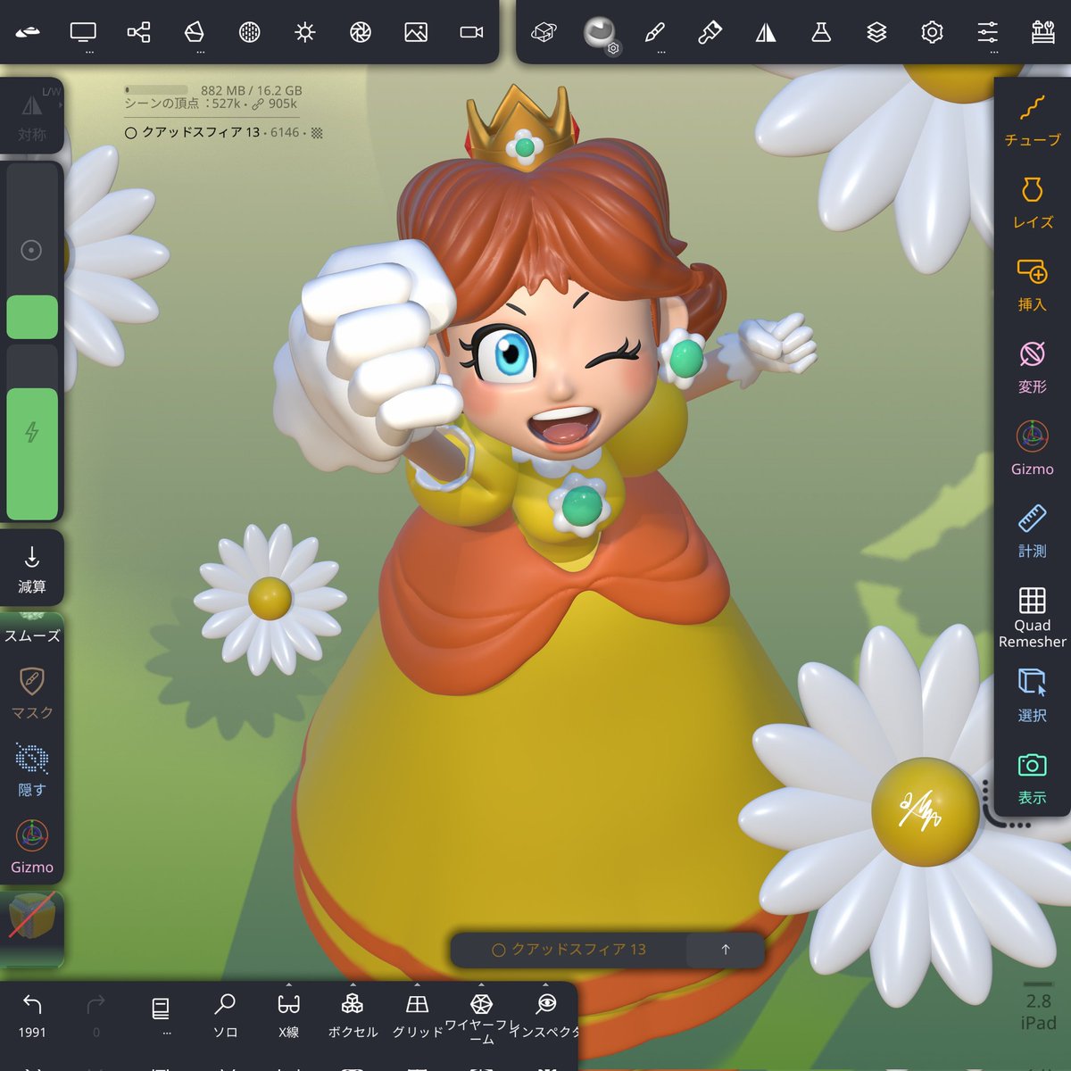Select the 計測 measure tool
Image resolution: width=1071 pixels, height=1071 pixels.
[1033, 532]
